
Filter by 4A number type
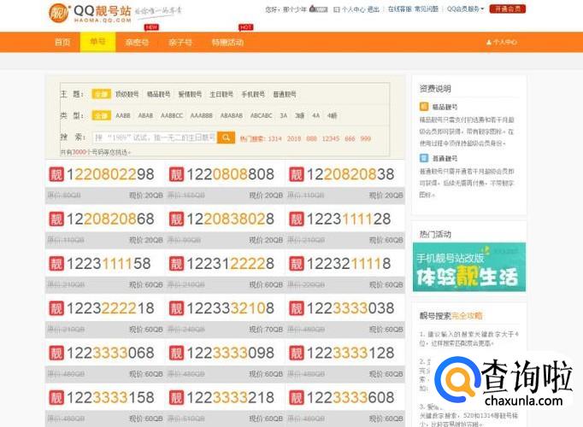pyautogui.click(x=316, y=116)
